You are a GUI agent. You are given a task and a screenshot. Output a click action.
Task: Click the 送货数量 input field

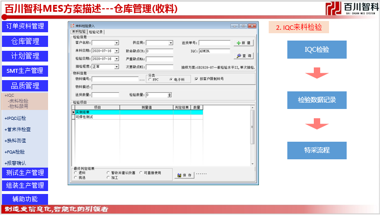click(x=105, y=95)
